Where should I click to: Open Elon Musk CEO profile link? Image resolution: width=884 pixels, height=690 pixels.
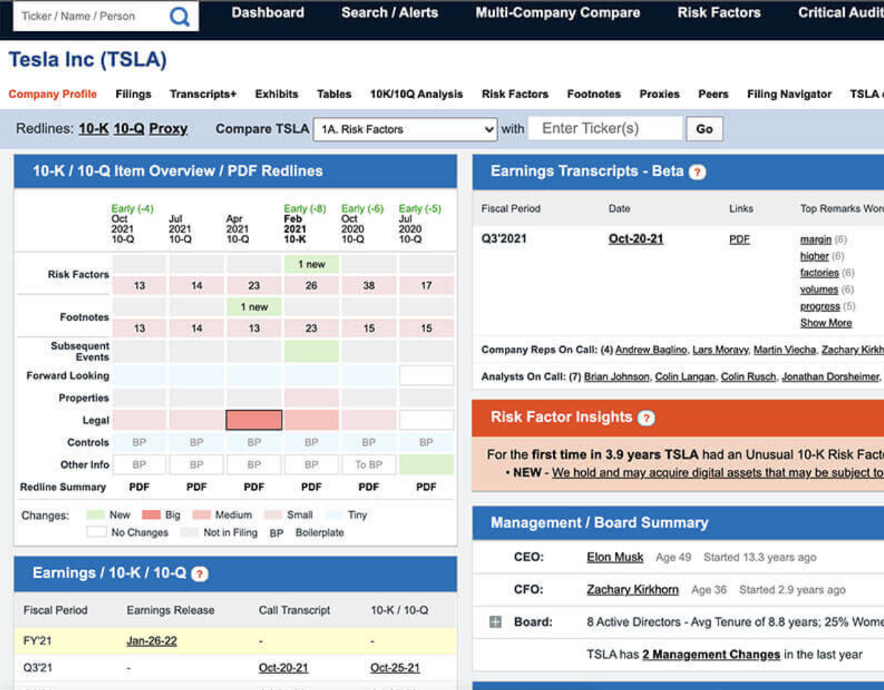pyautogui.click(x=614, y=557)
